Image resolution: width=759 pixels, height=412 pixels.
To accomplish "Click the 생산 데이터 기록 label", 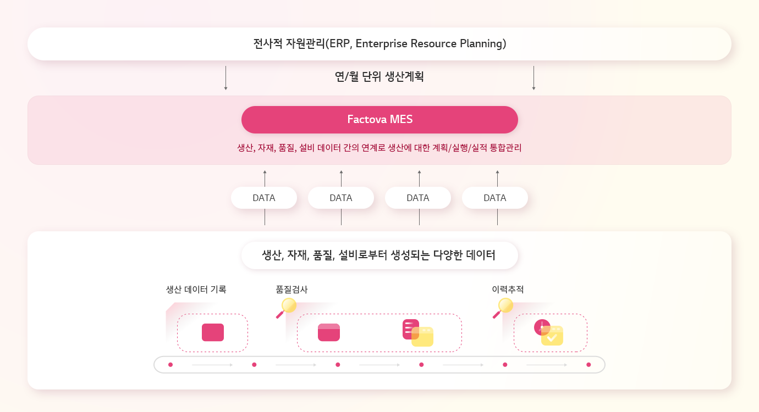I will tap(196, 289).
